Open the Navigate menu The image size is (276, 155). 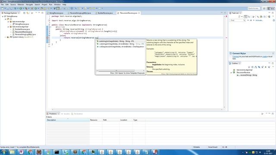pos(29,5)
